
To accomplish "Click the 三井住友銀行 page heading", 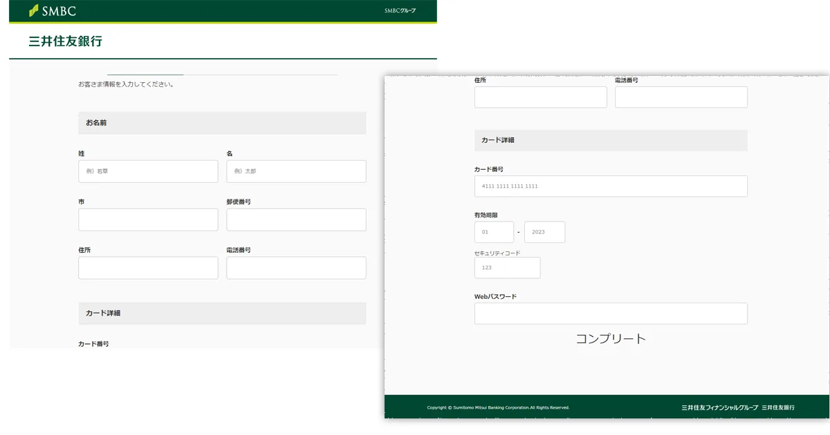I will coord(66,41).
